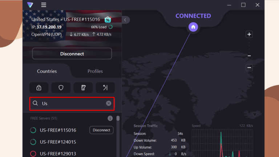Click the download speed 6.77 KB/s

(79, 34)
